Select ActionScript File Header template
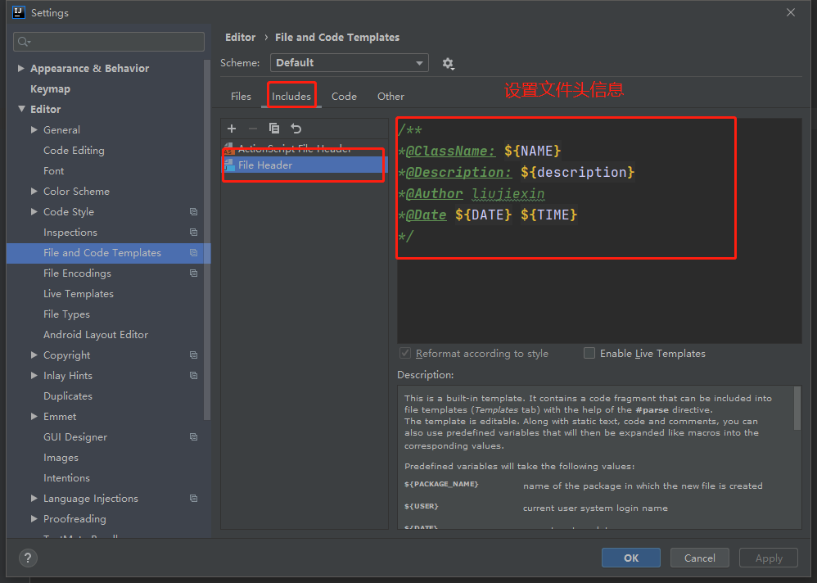The width and height of the screenshot is (817, 583). point(305,148)
